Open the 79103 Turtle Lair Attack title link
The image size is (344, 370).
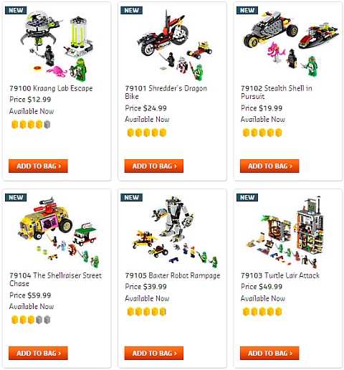coord(280,275)
